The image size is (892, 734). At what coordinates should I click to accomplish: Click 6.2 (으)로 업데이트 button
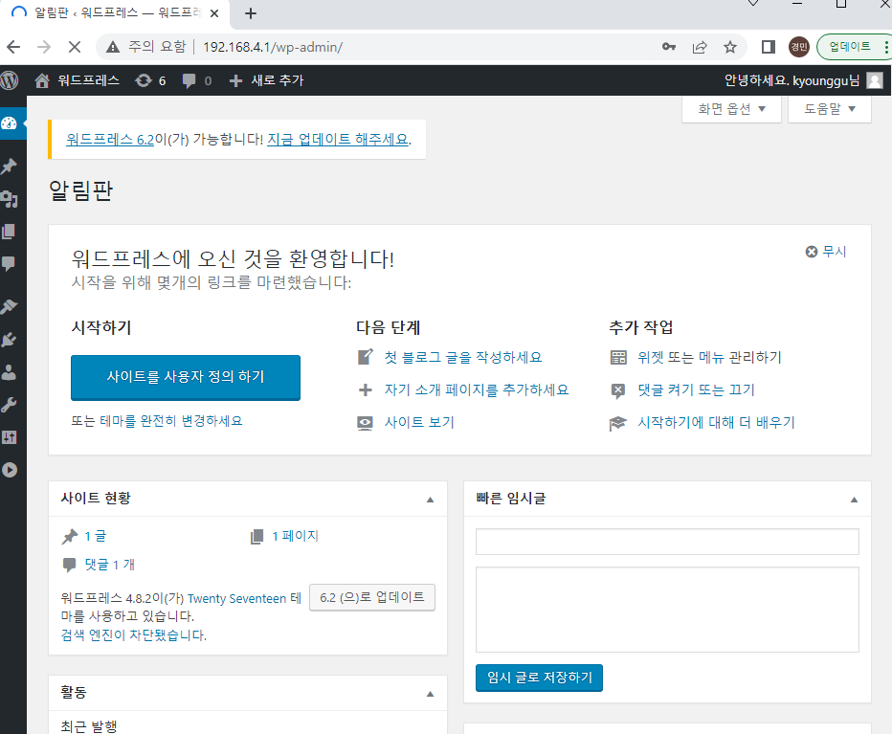pyautogui.click(x=372, y=597)
